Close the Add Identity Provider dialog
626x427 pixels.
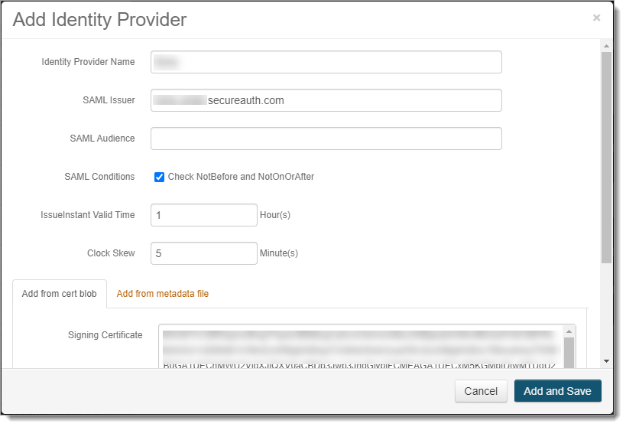(596, 18)
